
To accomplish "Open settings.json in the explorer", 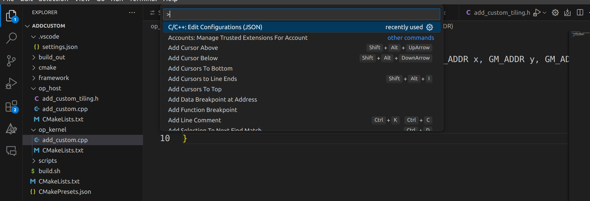I will (60, 47).
